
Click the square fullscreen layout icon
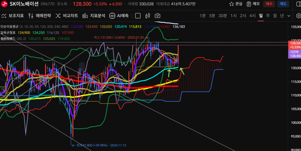click(138, 16)
